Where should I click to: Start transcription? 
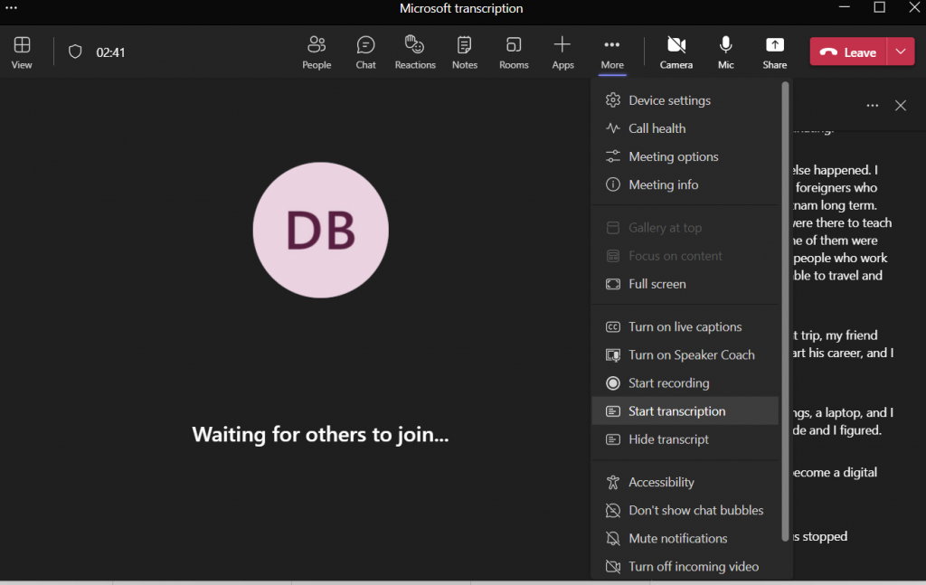685,410
